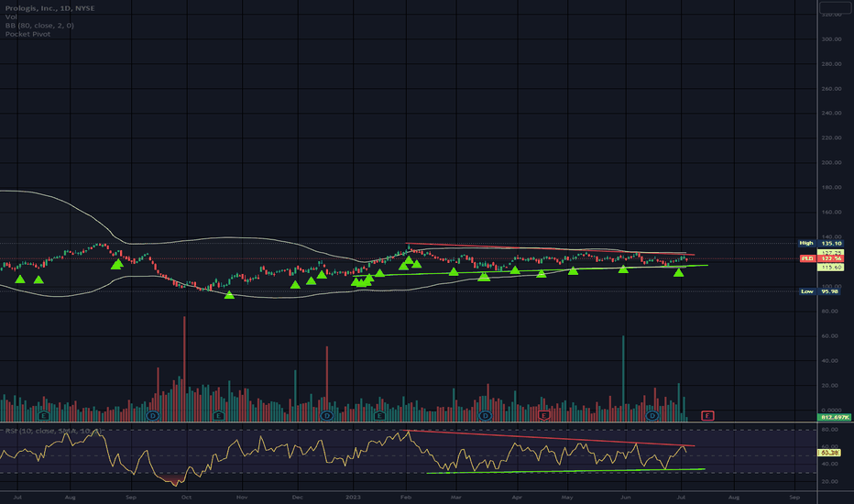Click the tall teal volume spike in early June 2023

(623, 378)
